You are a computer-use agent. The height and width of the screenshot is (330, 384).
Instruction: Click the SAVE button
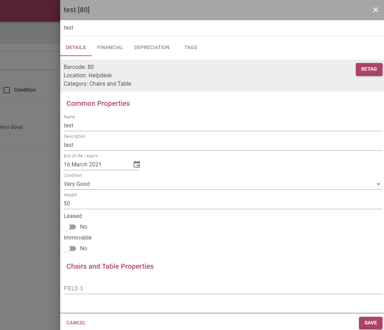tap(370, 323)
